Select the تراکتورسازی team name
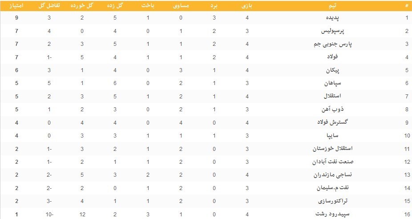 332,201
